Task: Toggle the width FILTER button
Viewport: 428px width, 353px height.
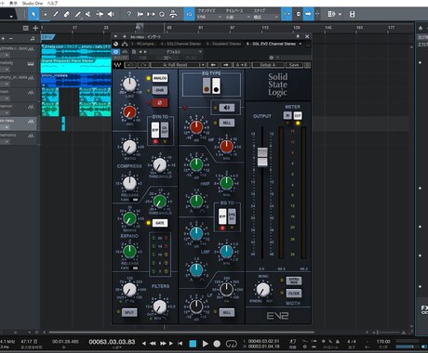Action: coord(293,293)
